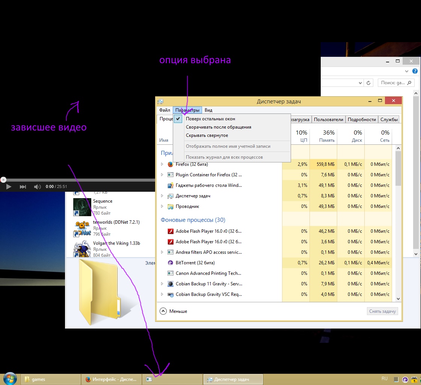
Task: Open the games taskbar button
Action: [x=51, y=379]
